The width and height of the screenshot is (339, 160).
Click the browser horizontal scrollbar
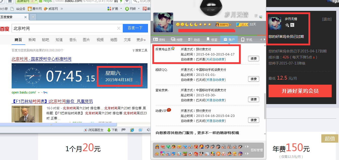[x=58, y=124]
